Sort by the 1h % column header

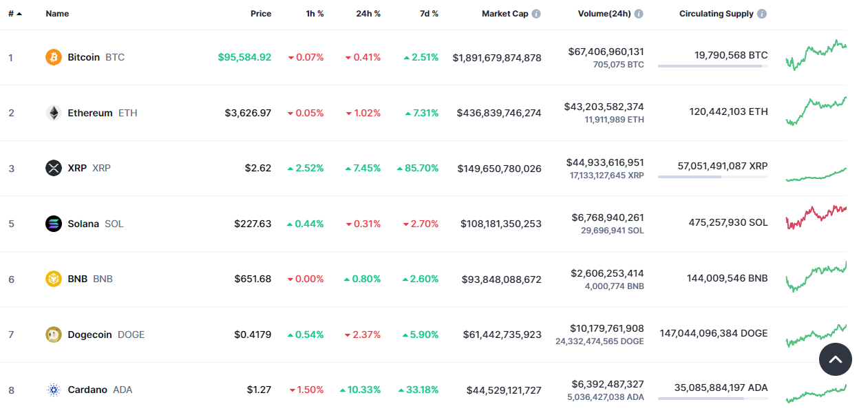point(315,14)
